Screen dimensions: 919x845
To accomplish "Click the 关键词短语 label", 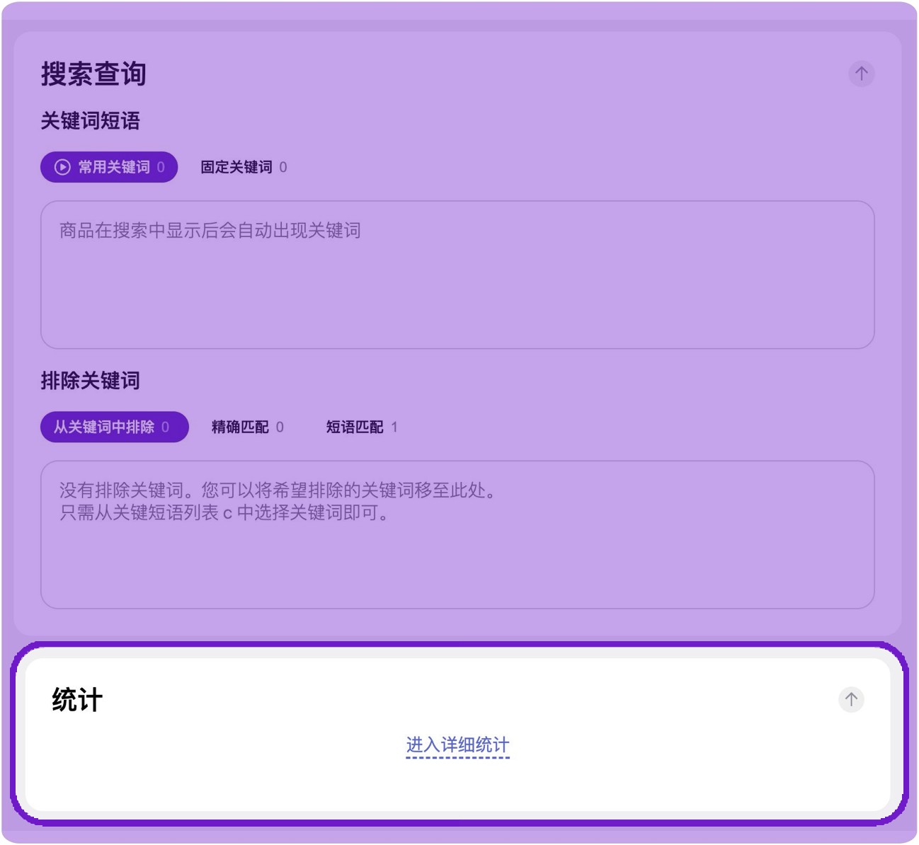I will [x=90, y=121].
